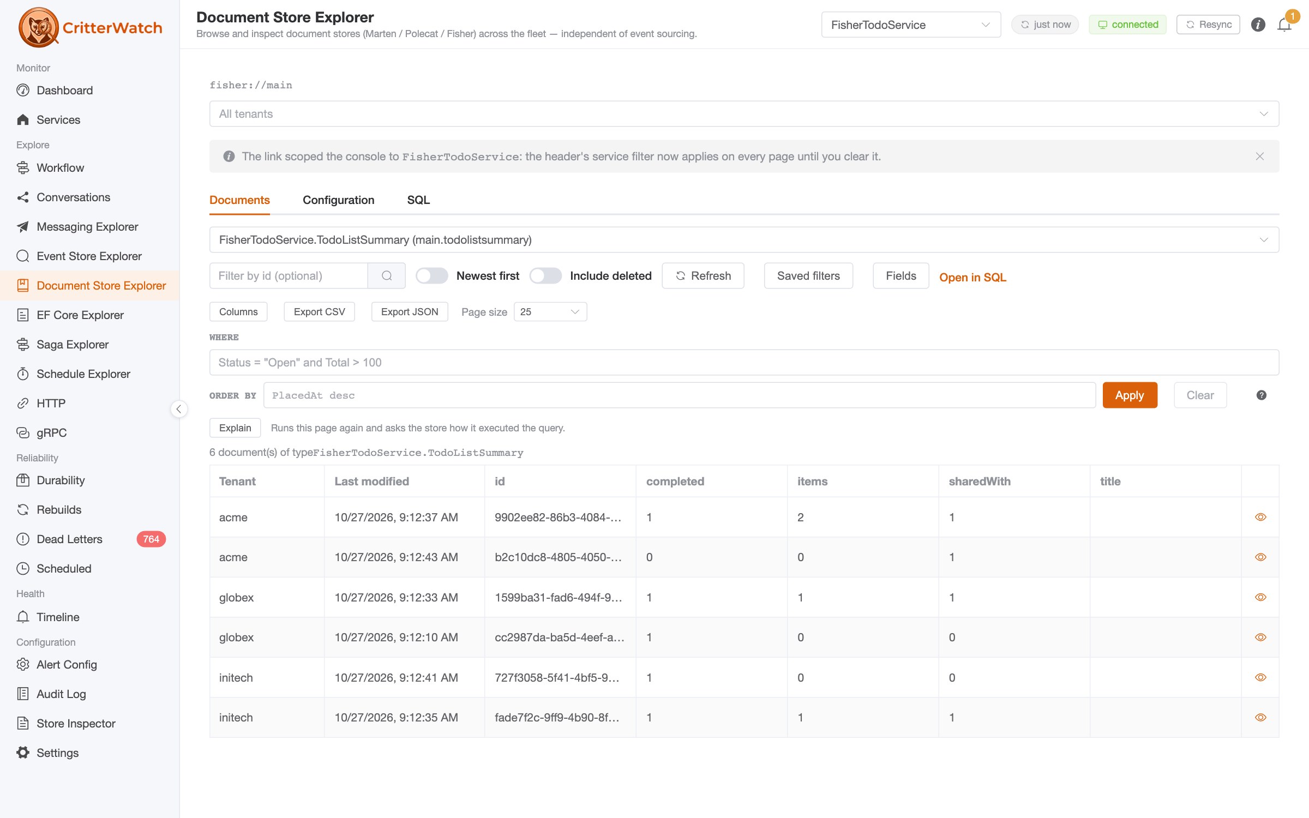Open Conversations share icon

tap(23, 197)
